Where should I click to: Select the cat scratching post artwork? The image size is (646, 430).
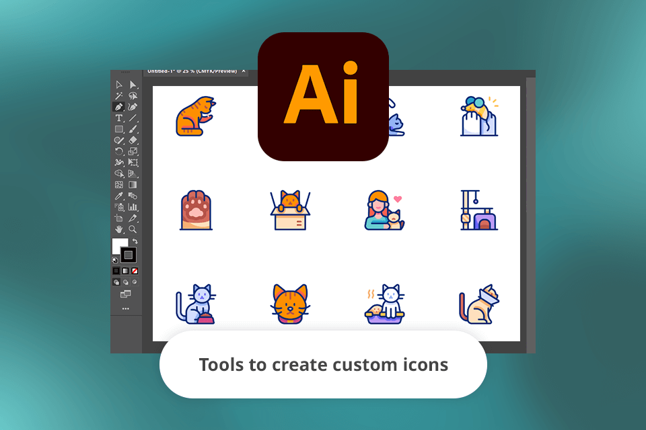479,210
